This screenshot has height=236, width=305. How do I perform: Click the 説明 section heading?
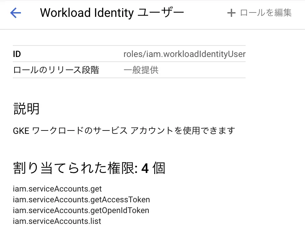tap(27, 109)
